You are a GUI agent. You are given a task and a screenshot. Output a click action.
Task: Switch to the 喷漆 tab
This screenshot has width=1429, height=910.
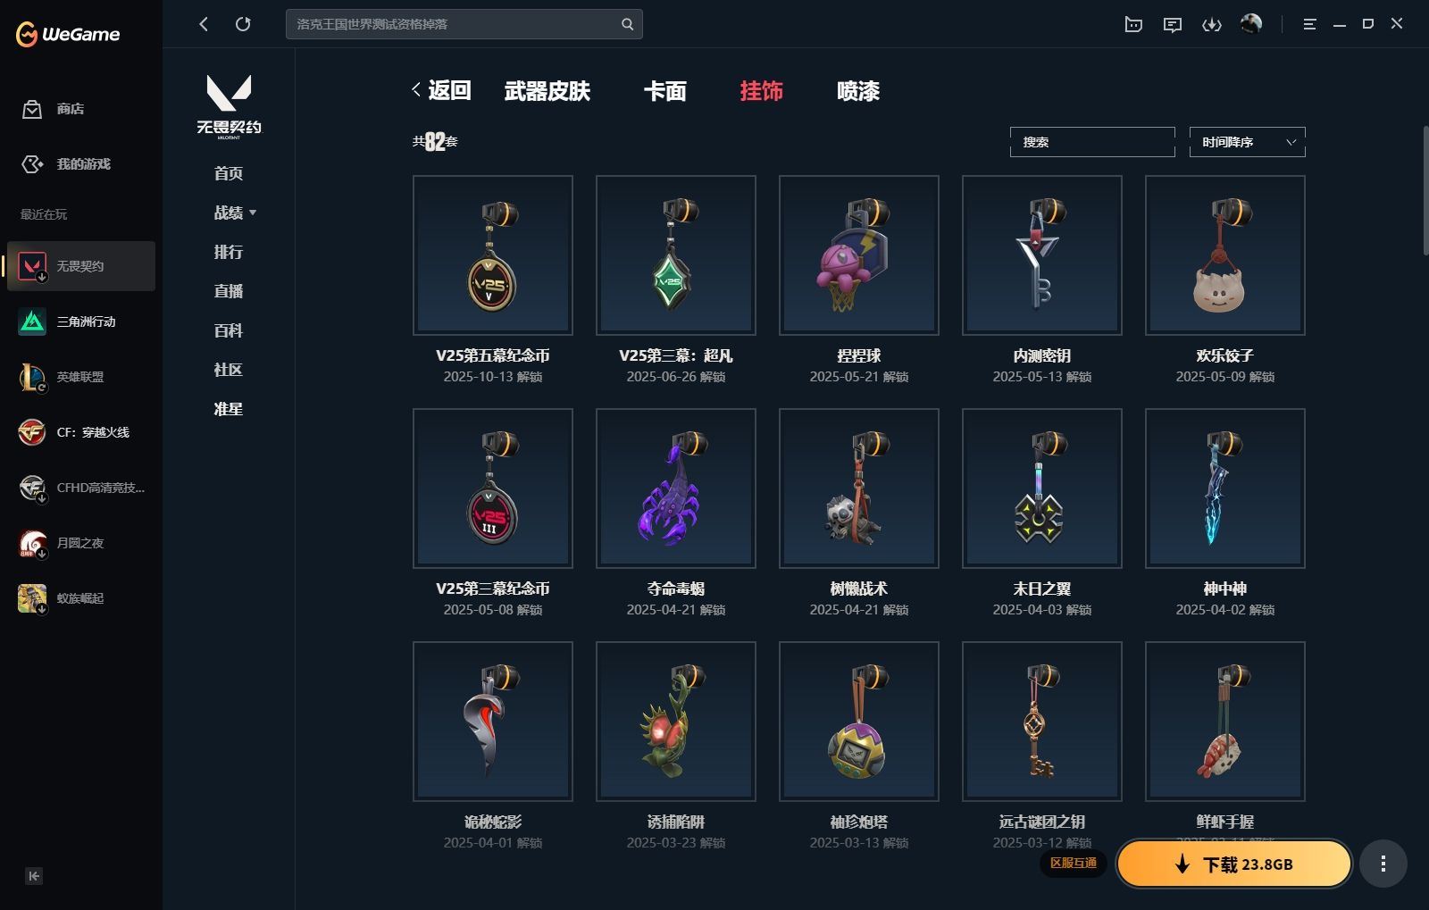[857, 91]
